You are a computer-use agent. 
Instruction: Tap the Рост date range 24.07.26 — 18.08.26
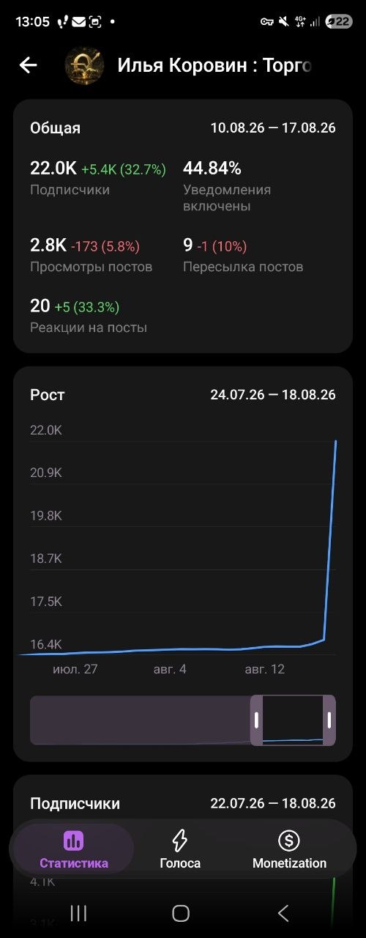click(x=273, y=394)
